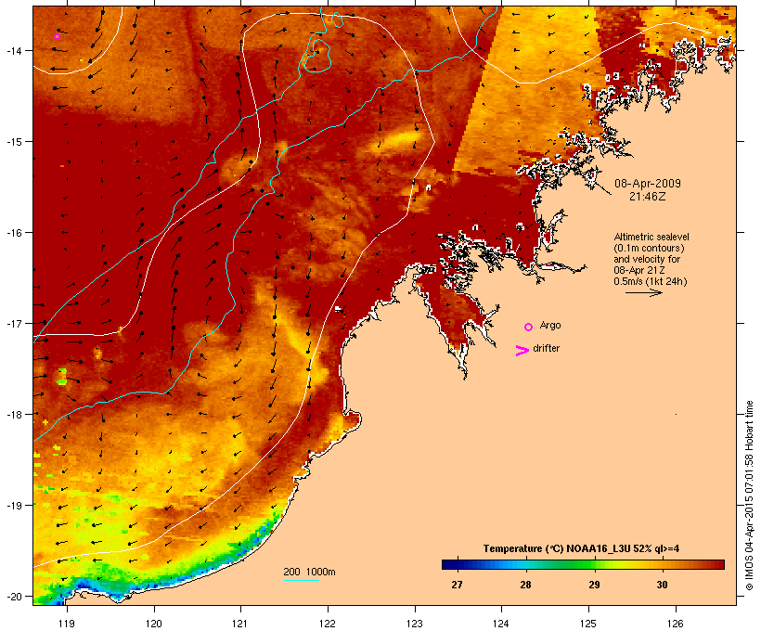Click the time label 21:46Z
The image size is (761, 631).
pos(648,197)
